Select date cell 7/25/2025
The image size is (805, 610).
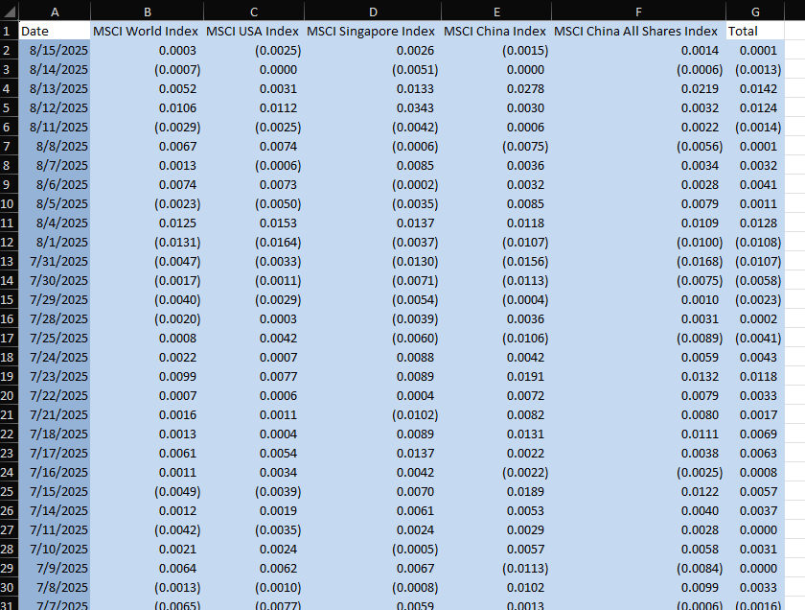[x=55, y=339]
